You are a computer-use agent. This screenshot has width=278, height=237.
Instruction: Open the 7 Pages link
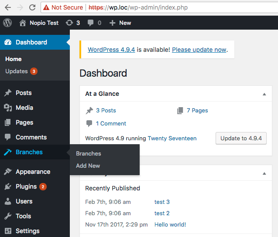tap(197, 111)
